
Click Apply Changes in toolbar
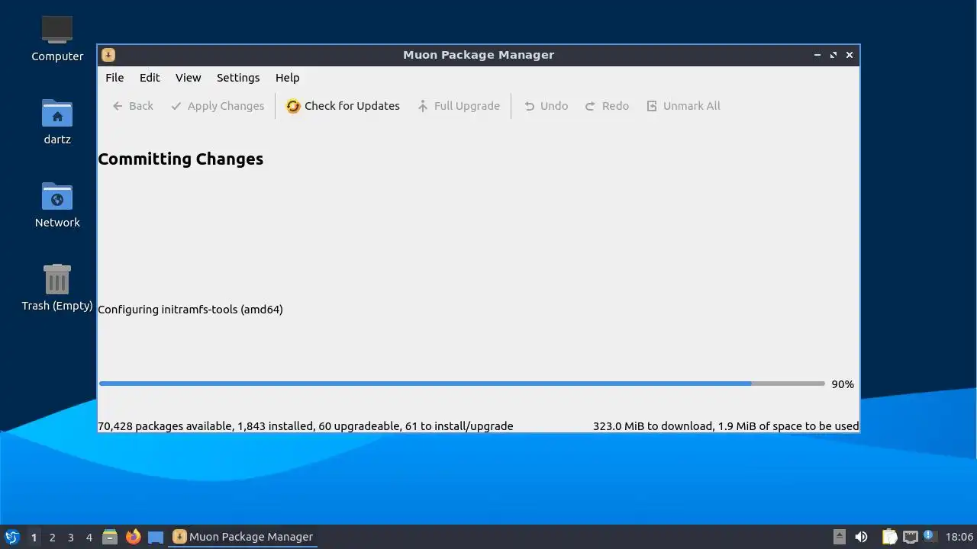coord(218,106)
